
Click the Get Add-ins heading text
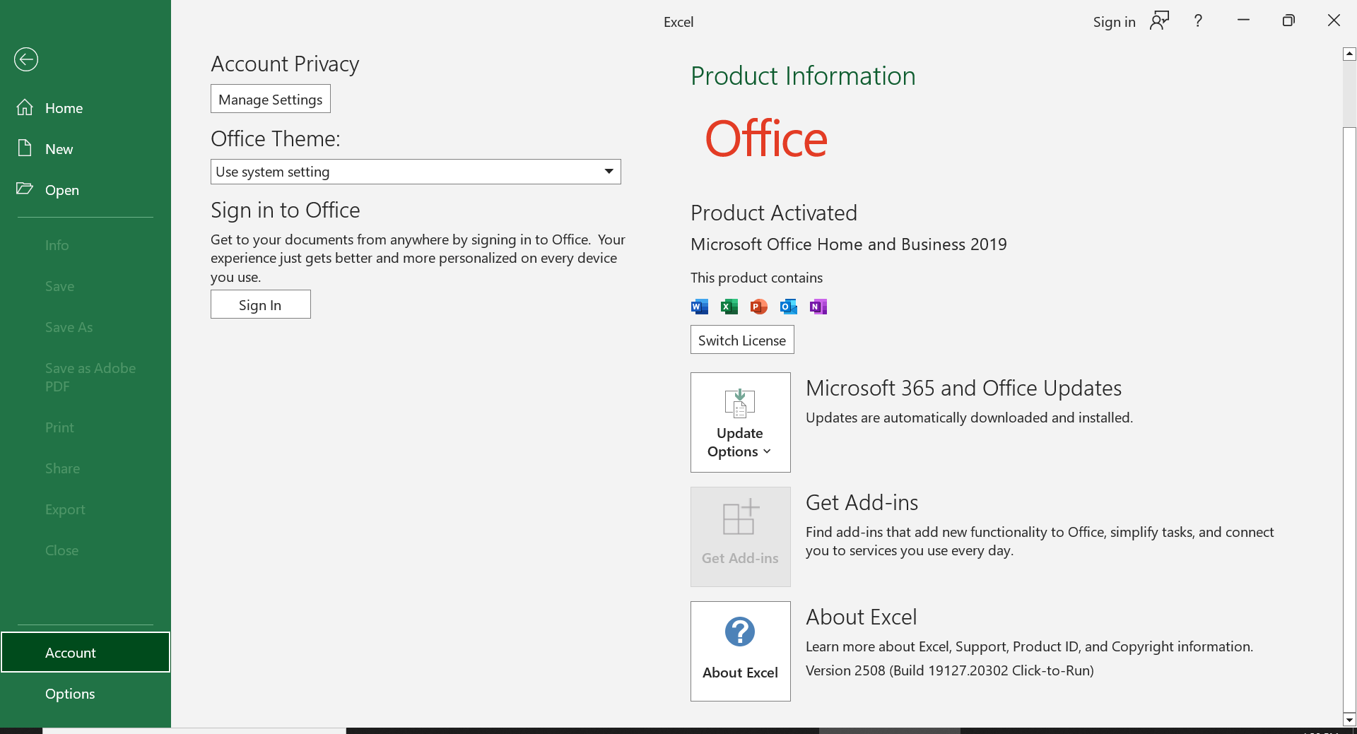862,502
